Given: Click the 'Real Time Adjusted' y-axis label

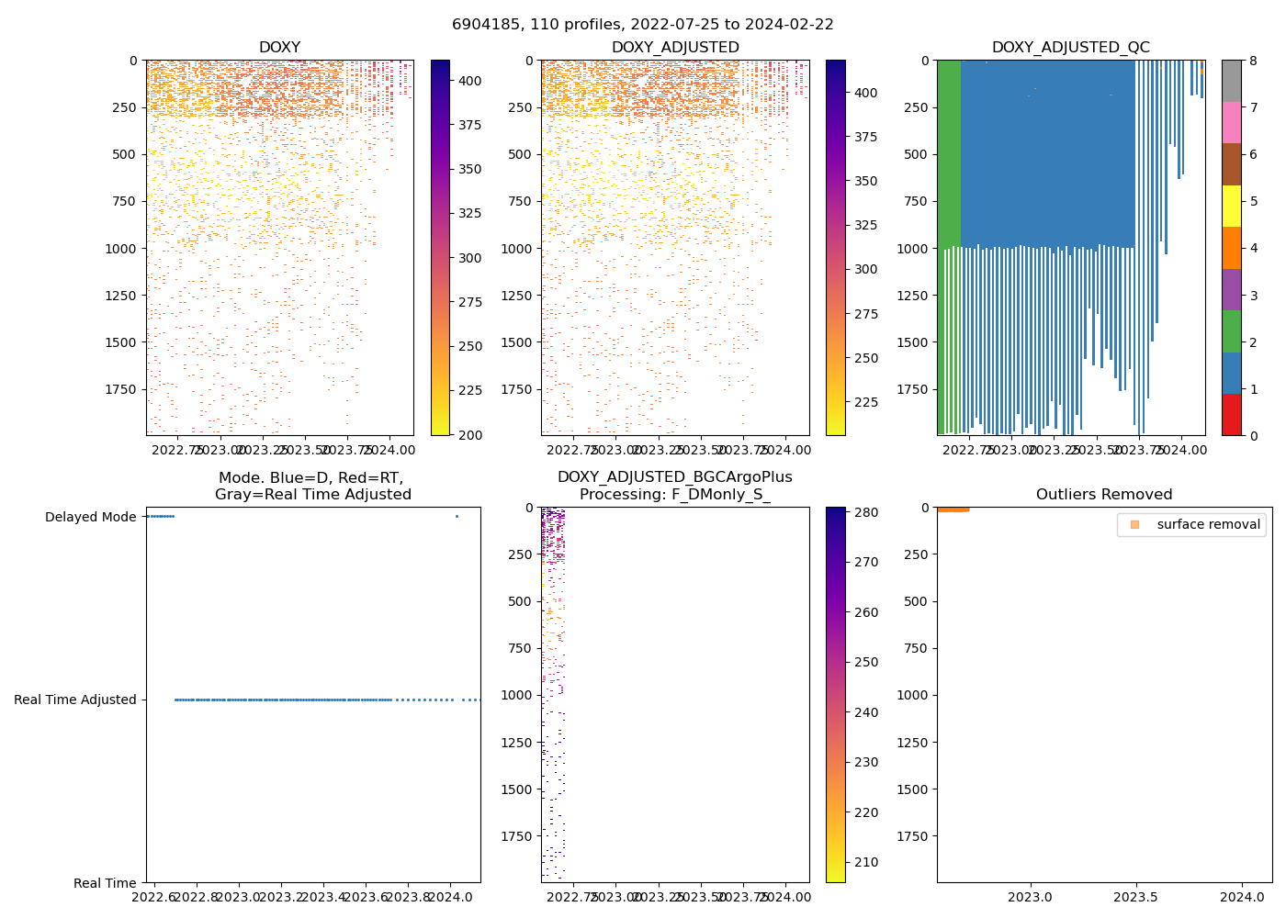Looking at the screenshot, I should coord(74,700).
